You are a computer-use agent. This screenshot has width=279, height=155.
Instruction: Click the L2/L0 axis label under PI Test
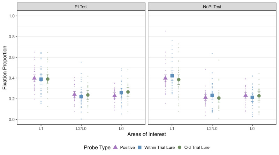coord(81,128)
